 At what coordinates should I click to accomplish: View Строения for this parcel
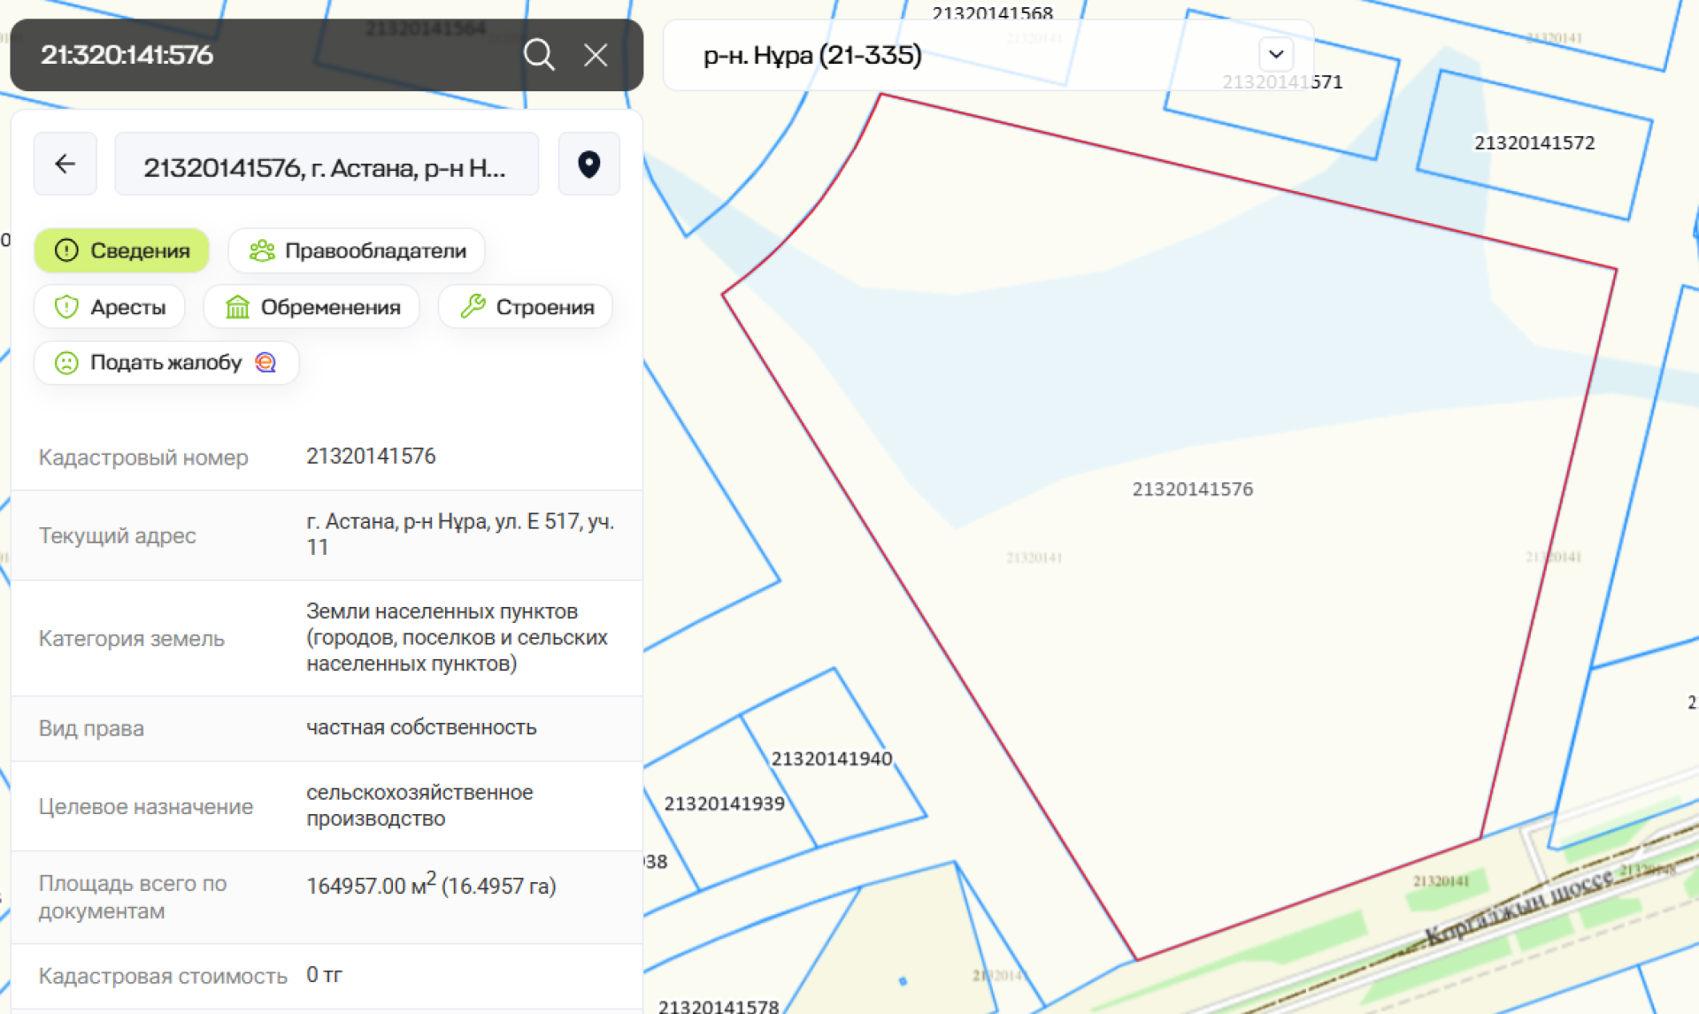pos(526,307)
